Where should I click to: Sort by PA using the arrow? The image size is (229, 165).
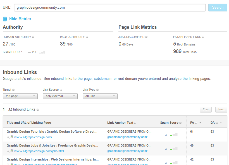tap(200, 123)
